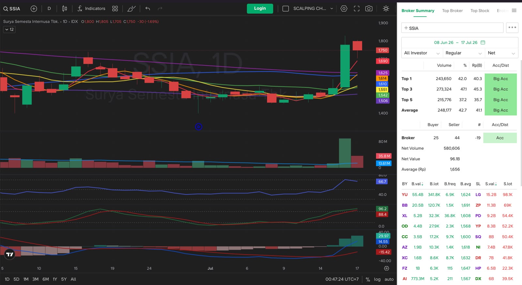Select buyer broker YU row
This screenshot has width=522, height=285.
[405, 194]
